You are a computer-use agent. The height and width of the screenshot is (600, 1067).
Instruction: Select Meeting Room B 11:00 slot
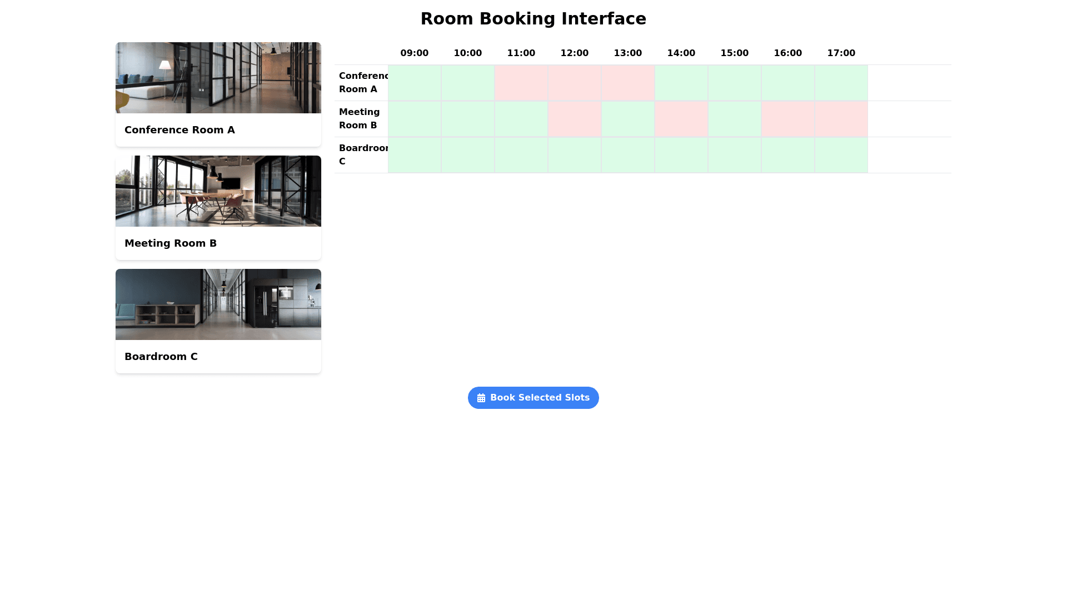click(521, 119)
